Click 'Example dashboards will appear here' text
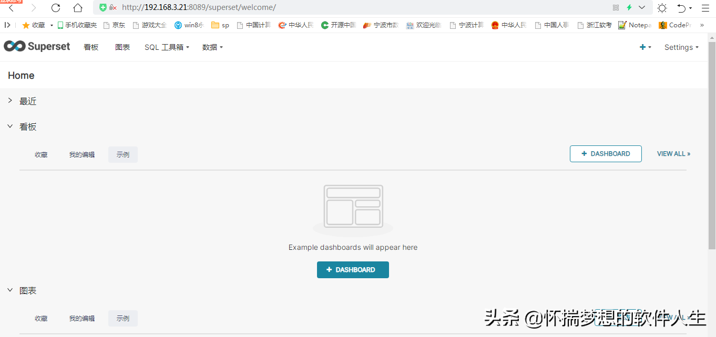 (x=353, y=247)
